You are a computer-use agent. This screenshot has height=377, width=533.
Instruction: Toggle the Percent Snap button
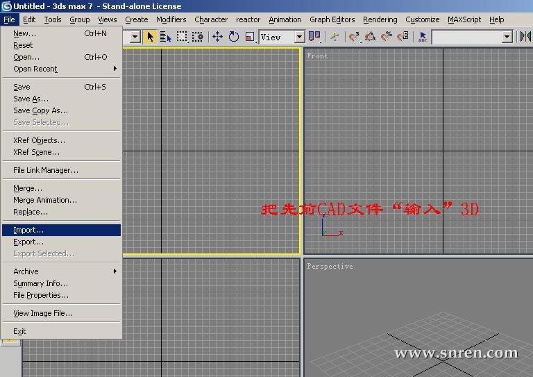coord(387,37)
